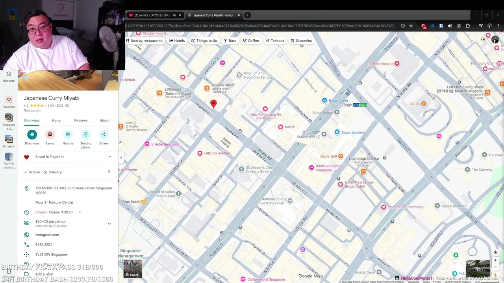Expand opening hours next to Closed
This screenshot has width=504, height=283.
80,212
